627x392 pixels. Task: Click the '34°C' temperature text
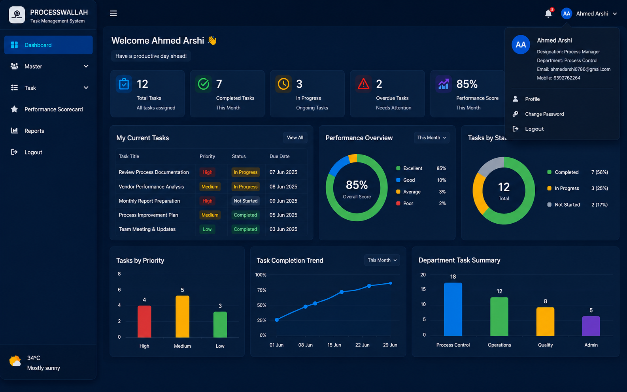point(34,358)
